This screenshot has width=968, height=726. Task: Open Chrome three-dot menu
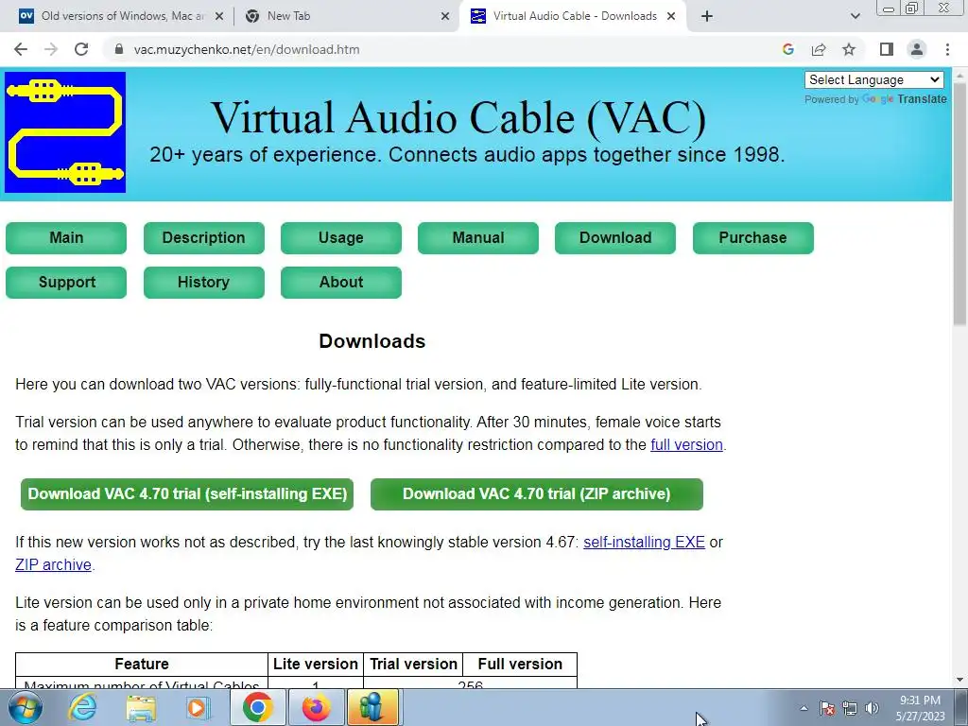point(947,49)
